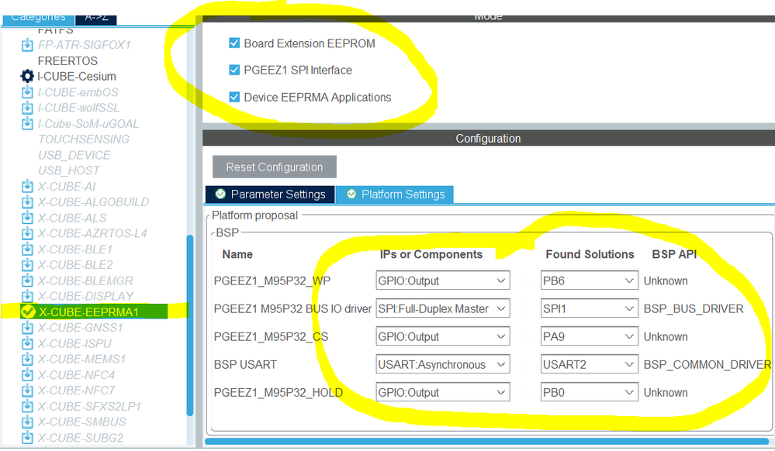Select FREERTOS in middleware list
Screen dimensions: 775x451
pyautogui.click(x=67, y=60)
